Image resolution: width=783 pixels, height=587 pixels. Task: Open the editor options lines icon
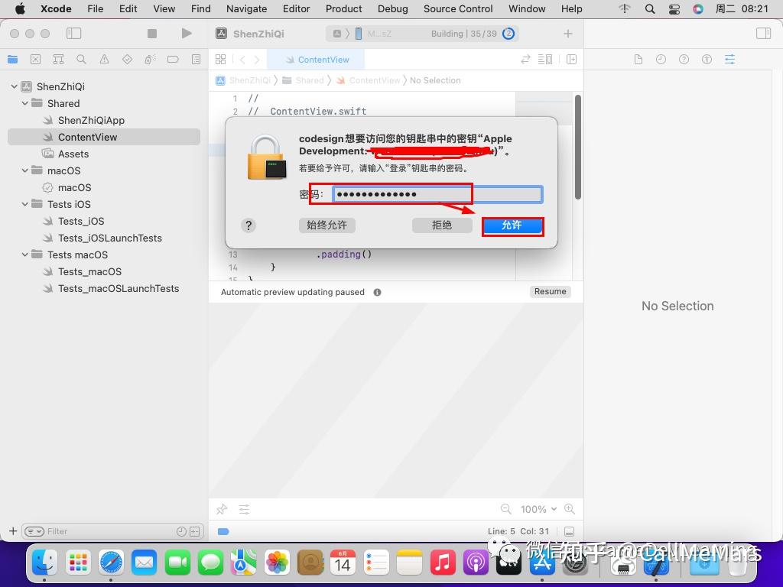[544, 60]
